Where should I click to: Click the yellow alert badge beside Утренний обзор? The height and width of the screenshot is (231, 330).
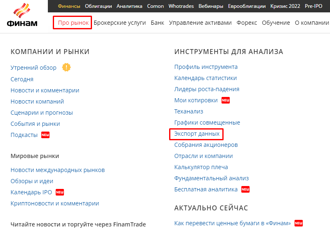tap(66, 67)
